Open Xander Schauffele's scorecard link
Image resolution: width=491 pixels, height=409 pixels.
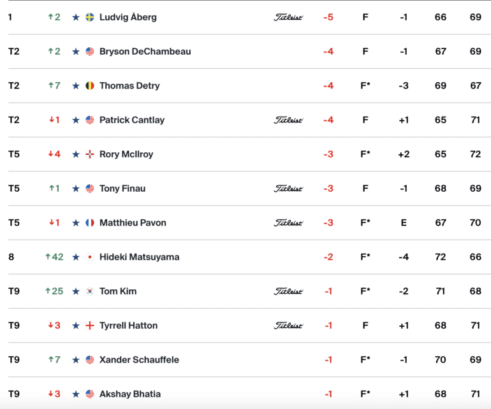click(140, 360)
